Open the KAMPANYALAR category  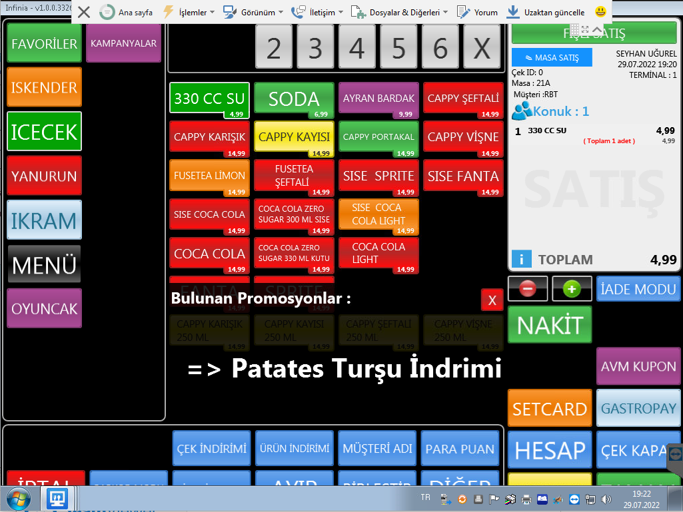[124, 43]
